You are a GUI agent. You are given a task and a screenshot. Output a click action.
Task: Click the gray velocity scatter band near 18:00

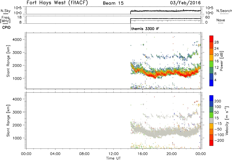point(157,133)
